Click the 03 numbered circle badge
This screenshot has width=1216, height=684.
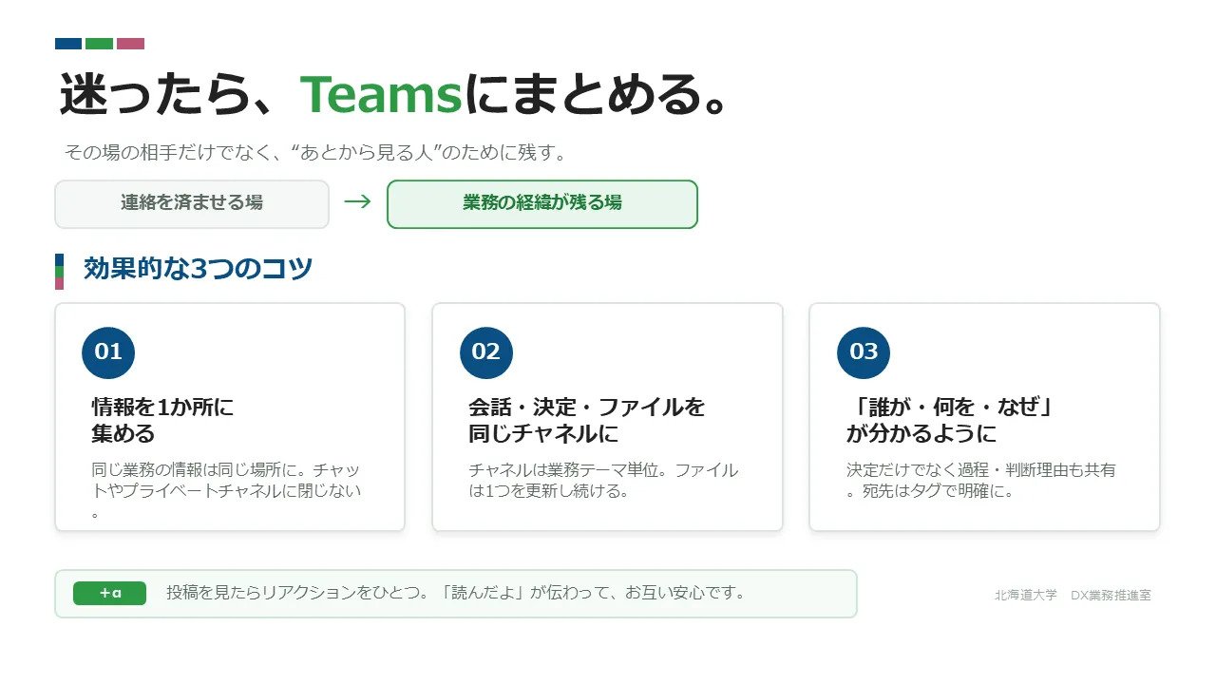[864, 352]
